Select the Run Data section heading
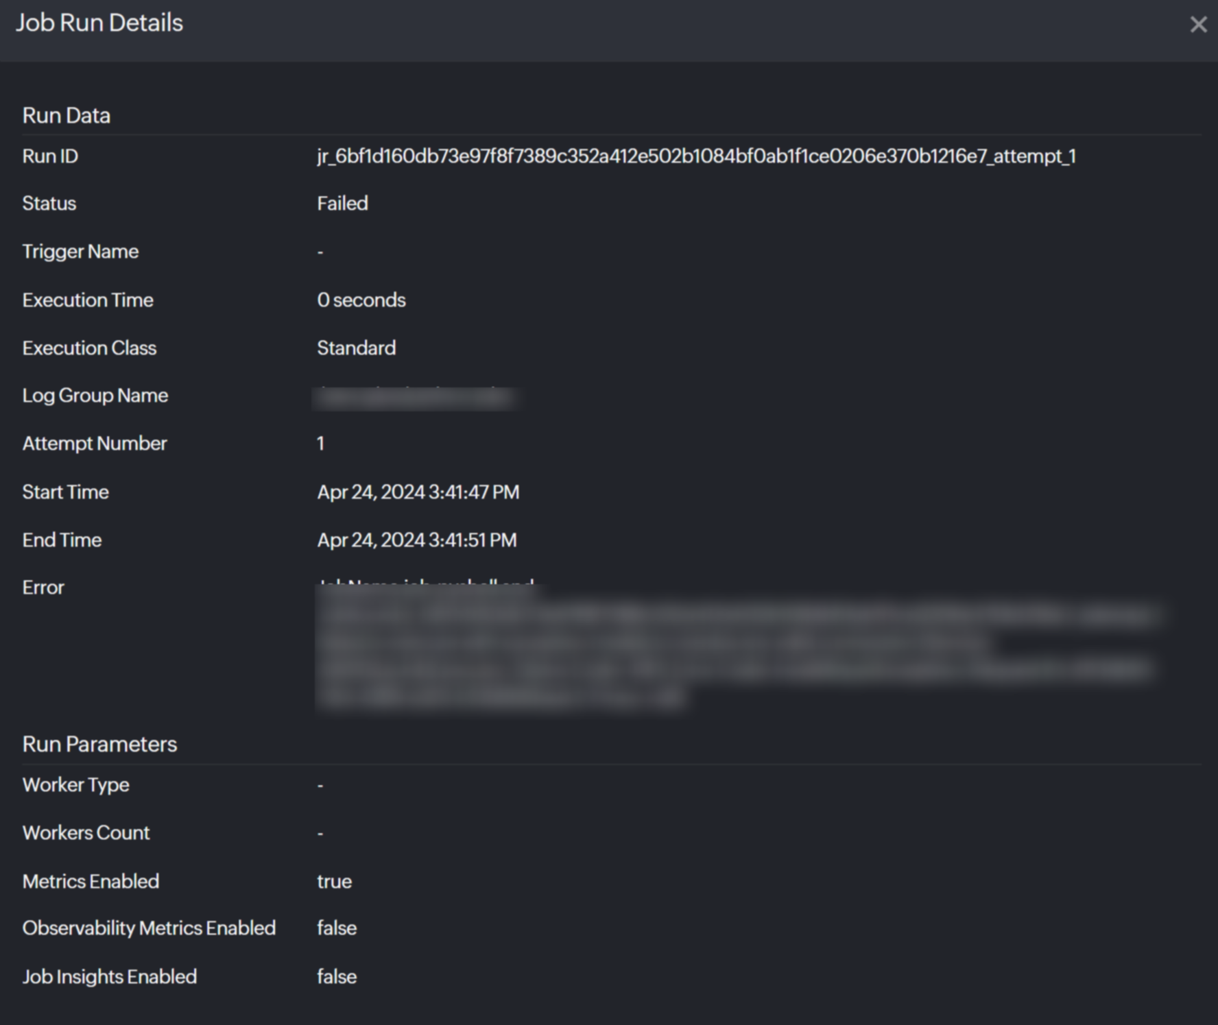 tap(67, 115)
